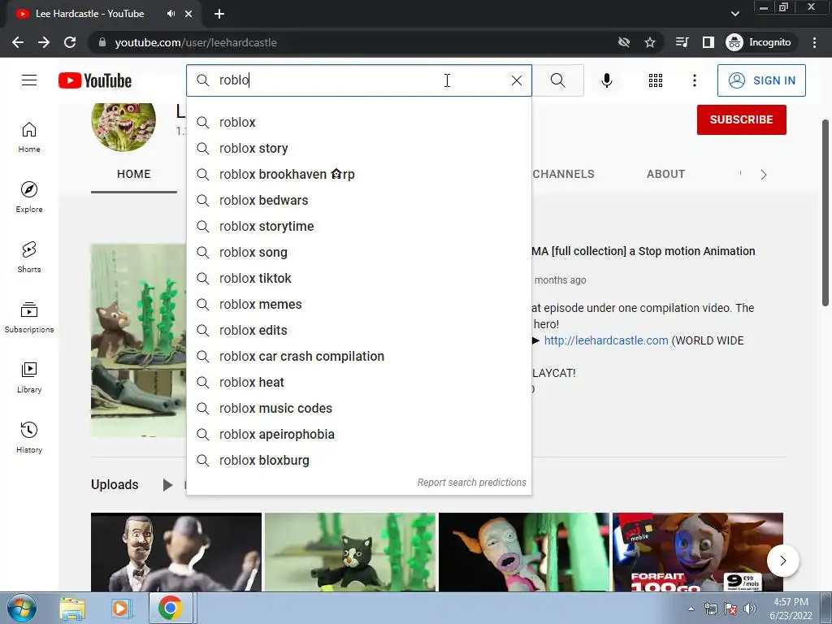Viewport: 832px width, 624px height.
Task: Choose 'roblox music codes' suggestion
Action: [x=358, y=408]
